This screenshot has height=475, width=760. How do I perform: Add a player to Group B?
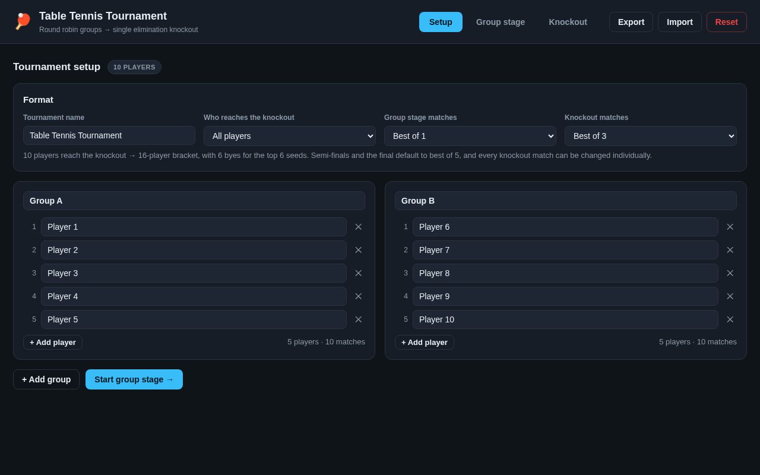(x=425, y=343)
